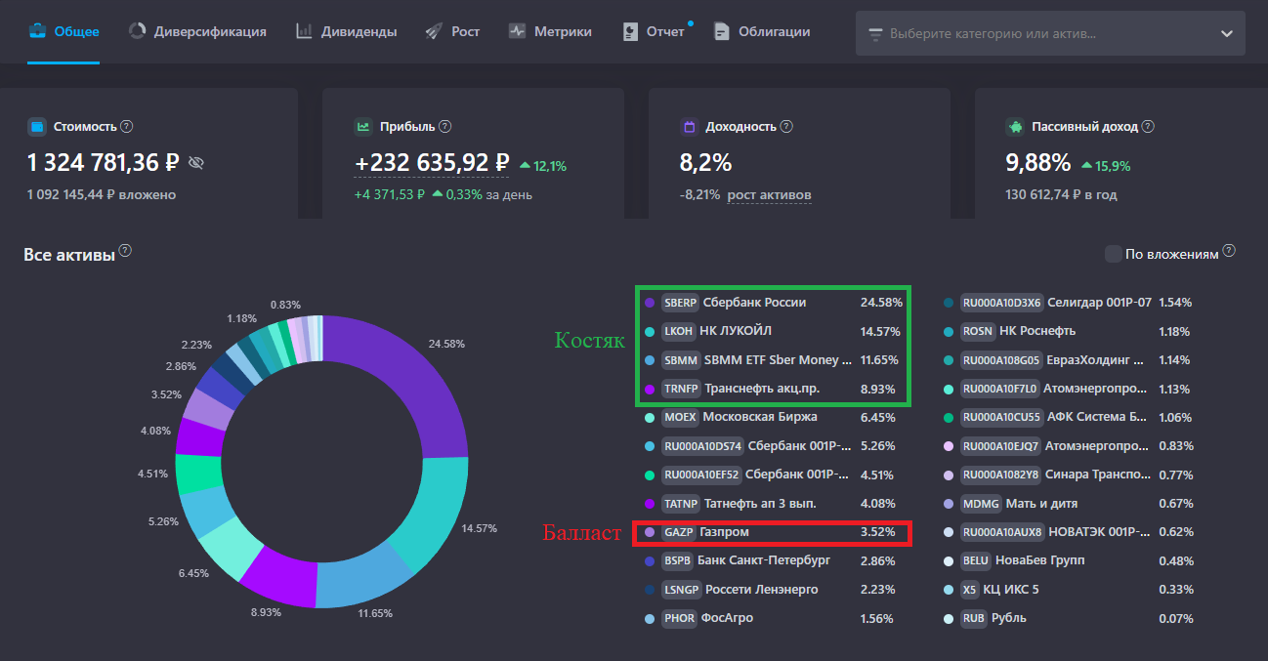Click the piggy bank Пассивный доход icon
Screen dimensions: 1268x661
[1014, 126]
